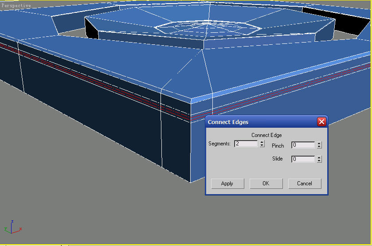Decrease Segments with the spinner down arrow
This screenshot has height=246, width=372.
point(262,146)
